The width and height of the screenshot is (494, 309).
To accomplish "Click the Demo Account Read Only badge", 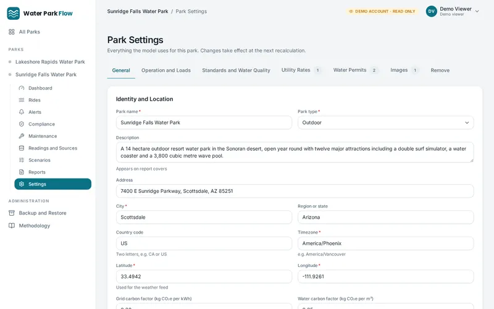I will [382, 11].
